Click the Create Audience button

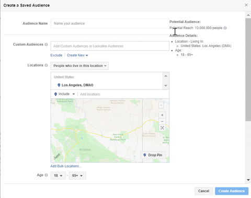[232, 191]
